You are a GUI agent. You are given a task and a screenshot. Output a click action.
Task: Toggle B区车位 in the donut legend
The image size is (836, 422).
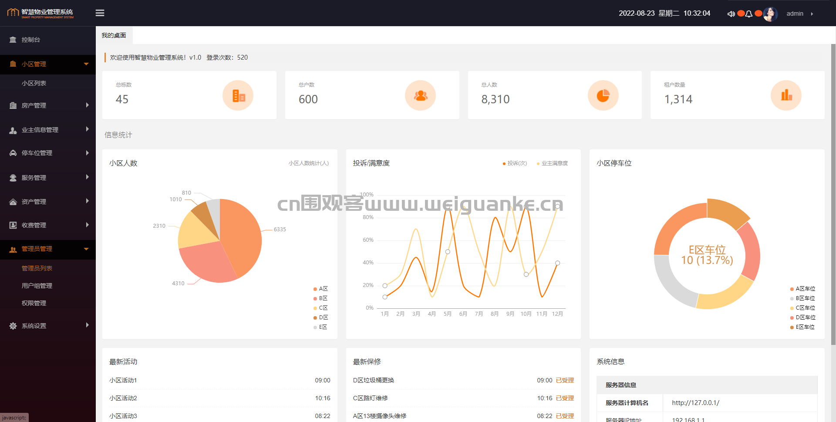(802, 298)
